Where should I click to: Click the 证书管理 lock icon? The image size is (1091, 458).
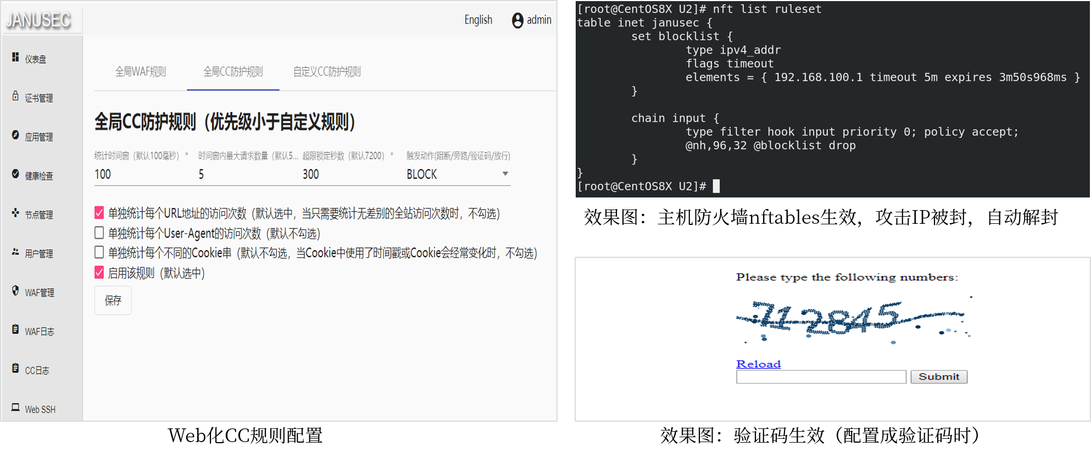tap(15, 96)
